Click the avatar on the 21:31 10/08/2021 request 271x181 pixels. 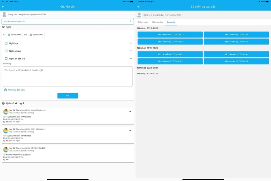tap(6, 131)
